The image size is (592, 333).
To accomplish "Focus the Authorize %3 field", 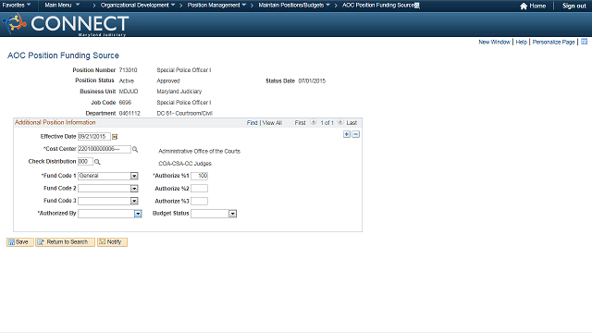I will click(200, 201).
